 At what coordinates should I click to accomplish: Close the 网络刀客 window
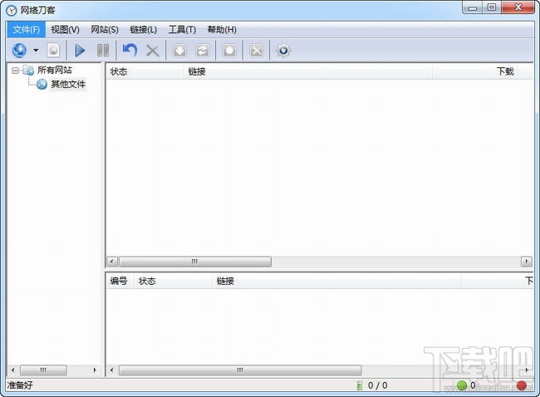click(x=518, y=7)
